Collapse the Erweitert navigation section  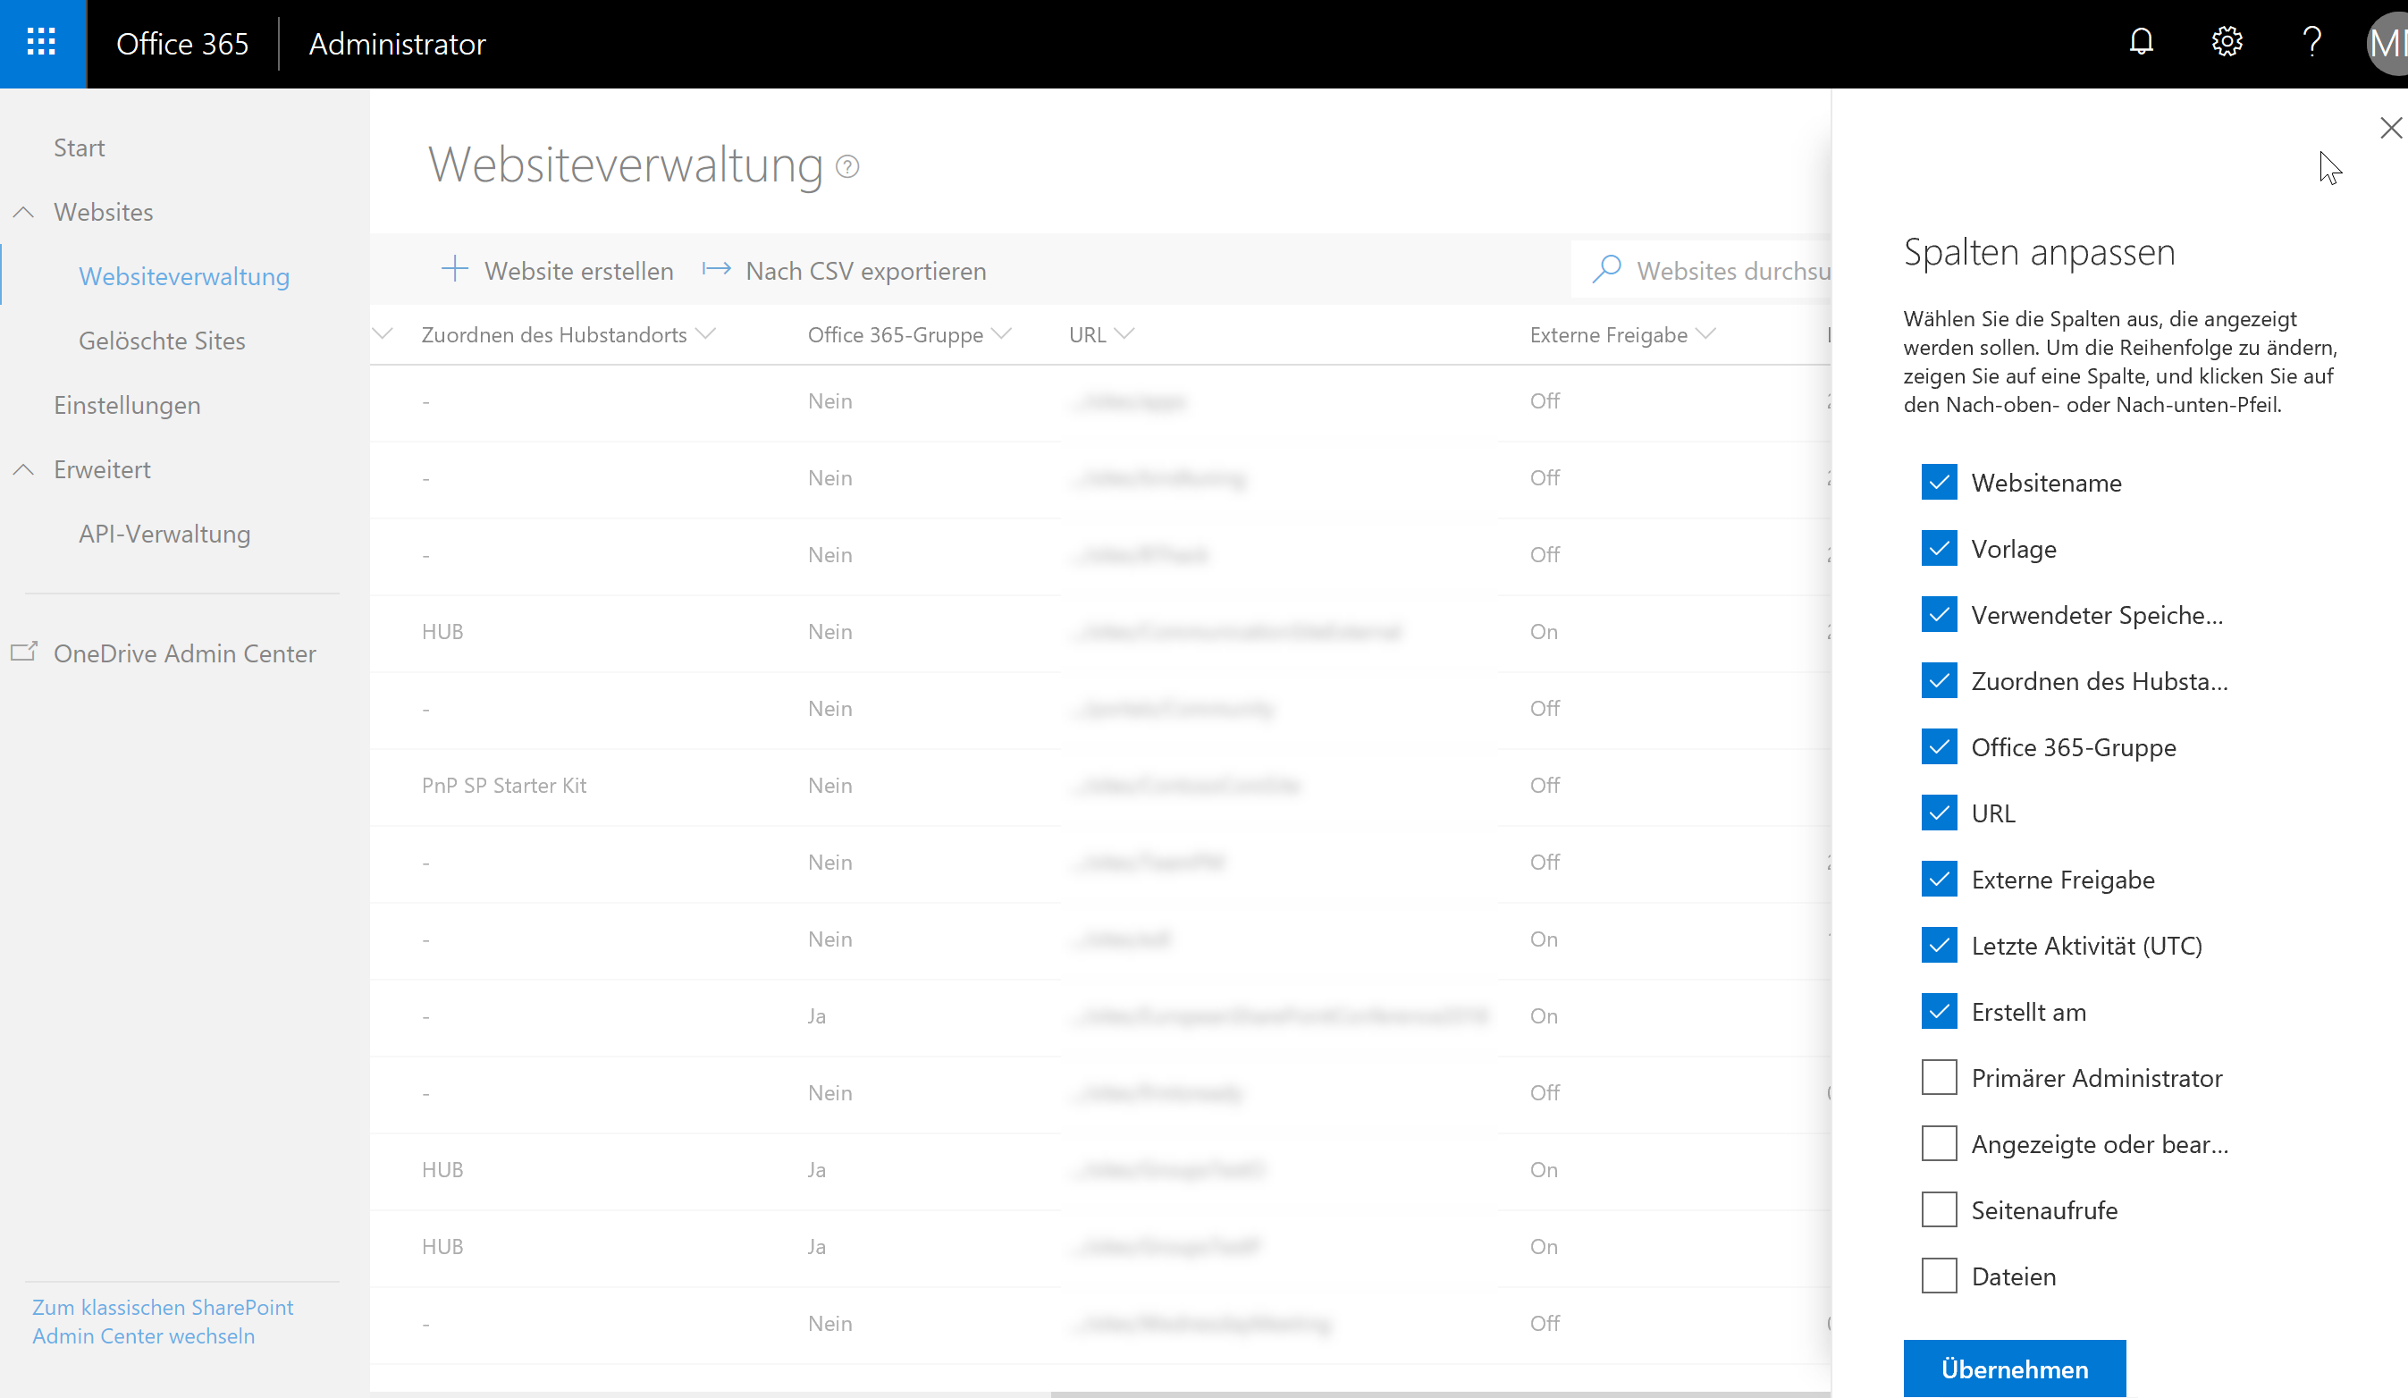click(24, 470)
